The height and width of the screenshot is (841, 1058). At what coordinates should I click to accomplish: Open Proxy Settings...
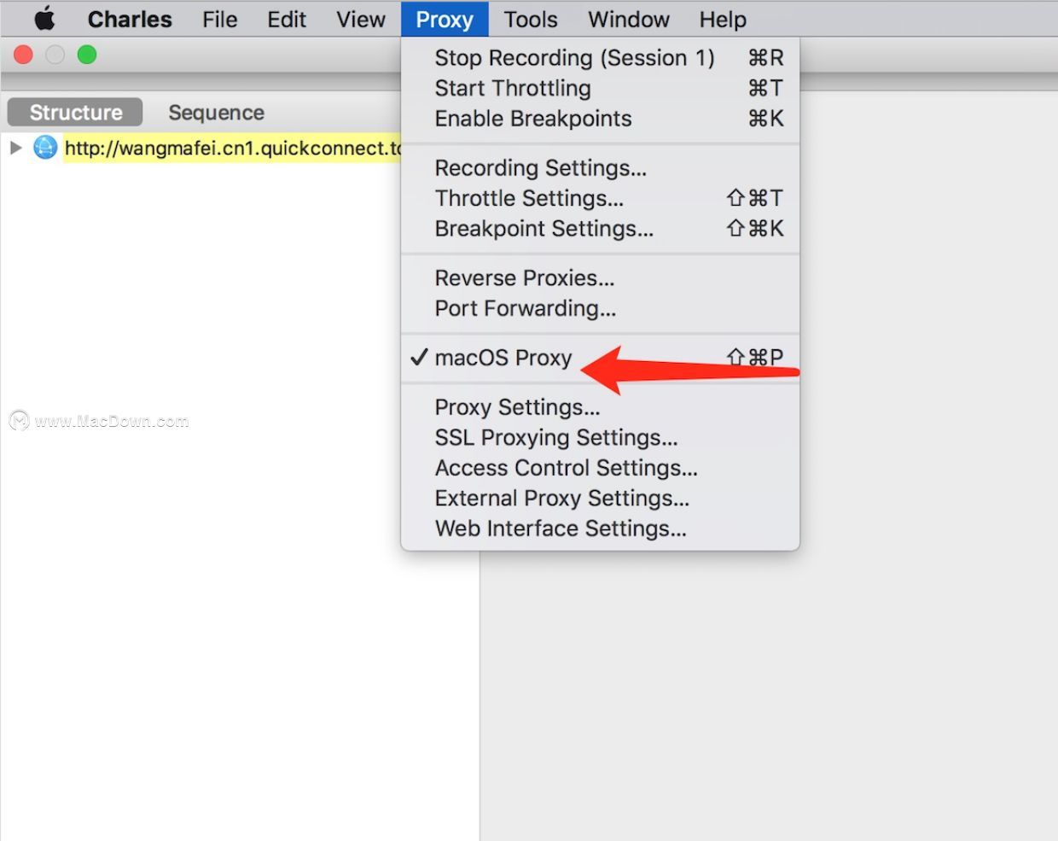point(600,407)
